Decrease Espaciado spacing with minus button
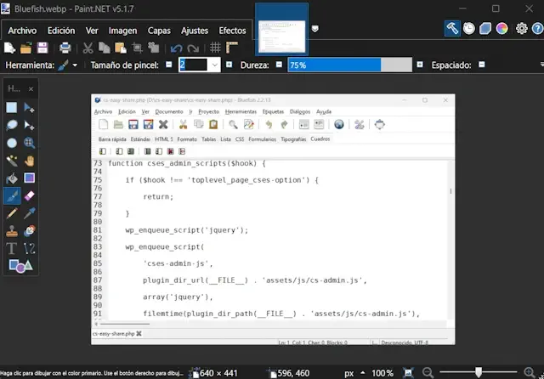Viewport: 544px width, 379px height. coord(482,65)
